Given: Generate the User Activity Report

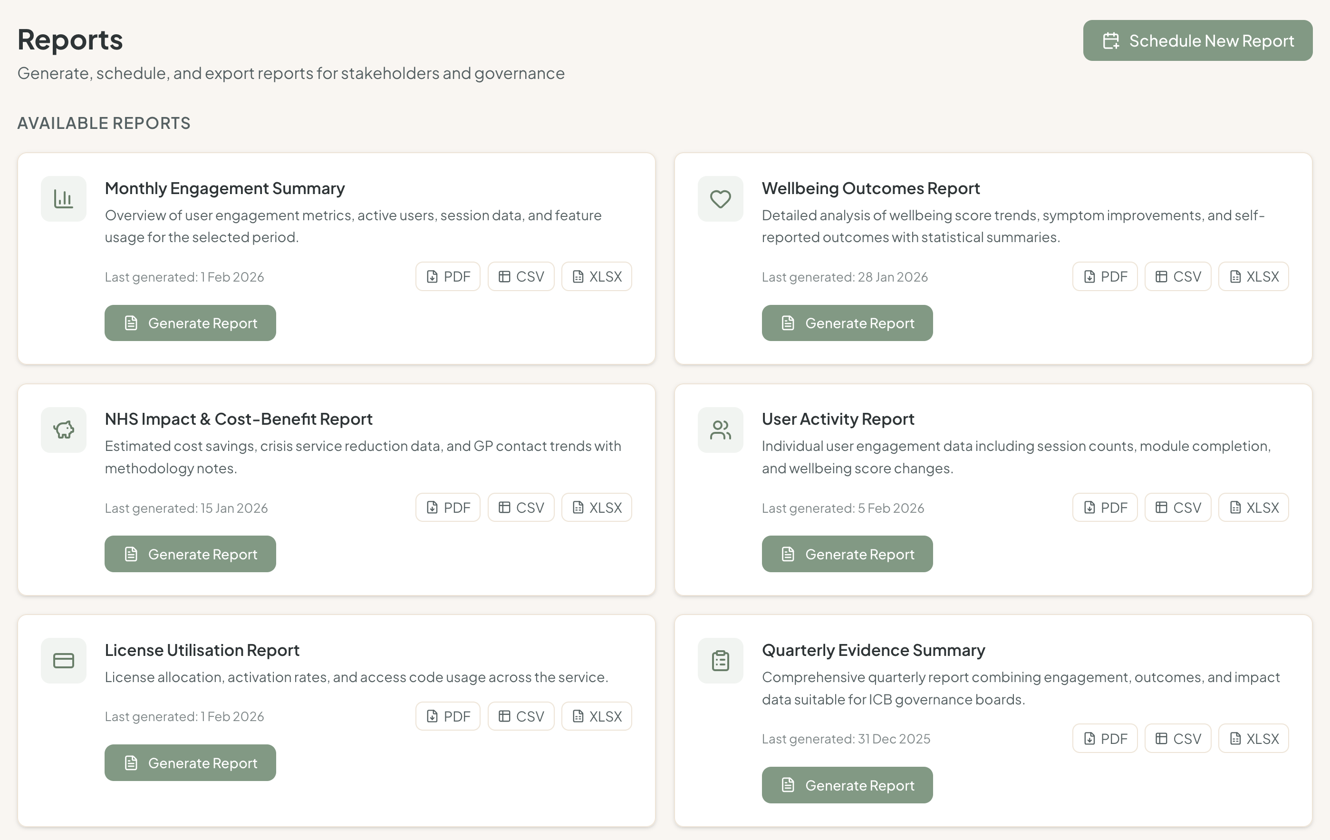Looking at the screenshot, I should 847,554.
